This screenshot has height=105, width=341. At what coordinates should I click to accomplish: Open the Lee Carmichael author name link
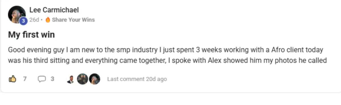tap(54, 10)
